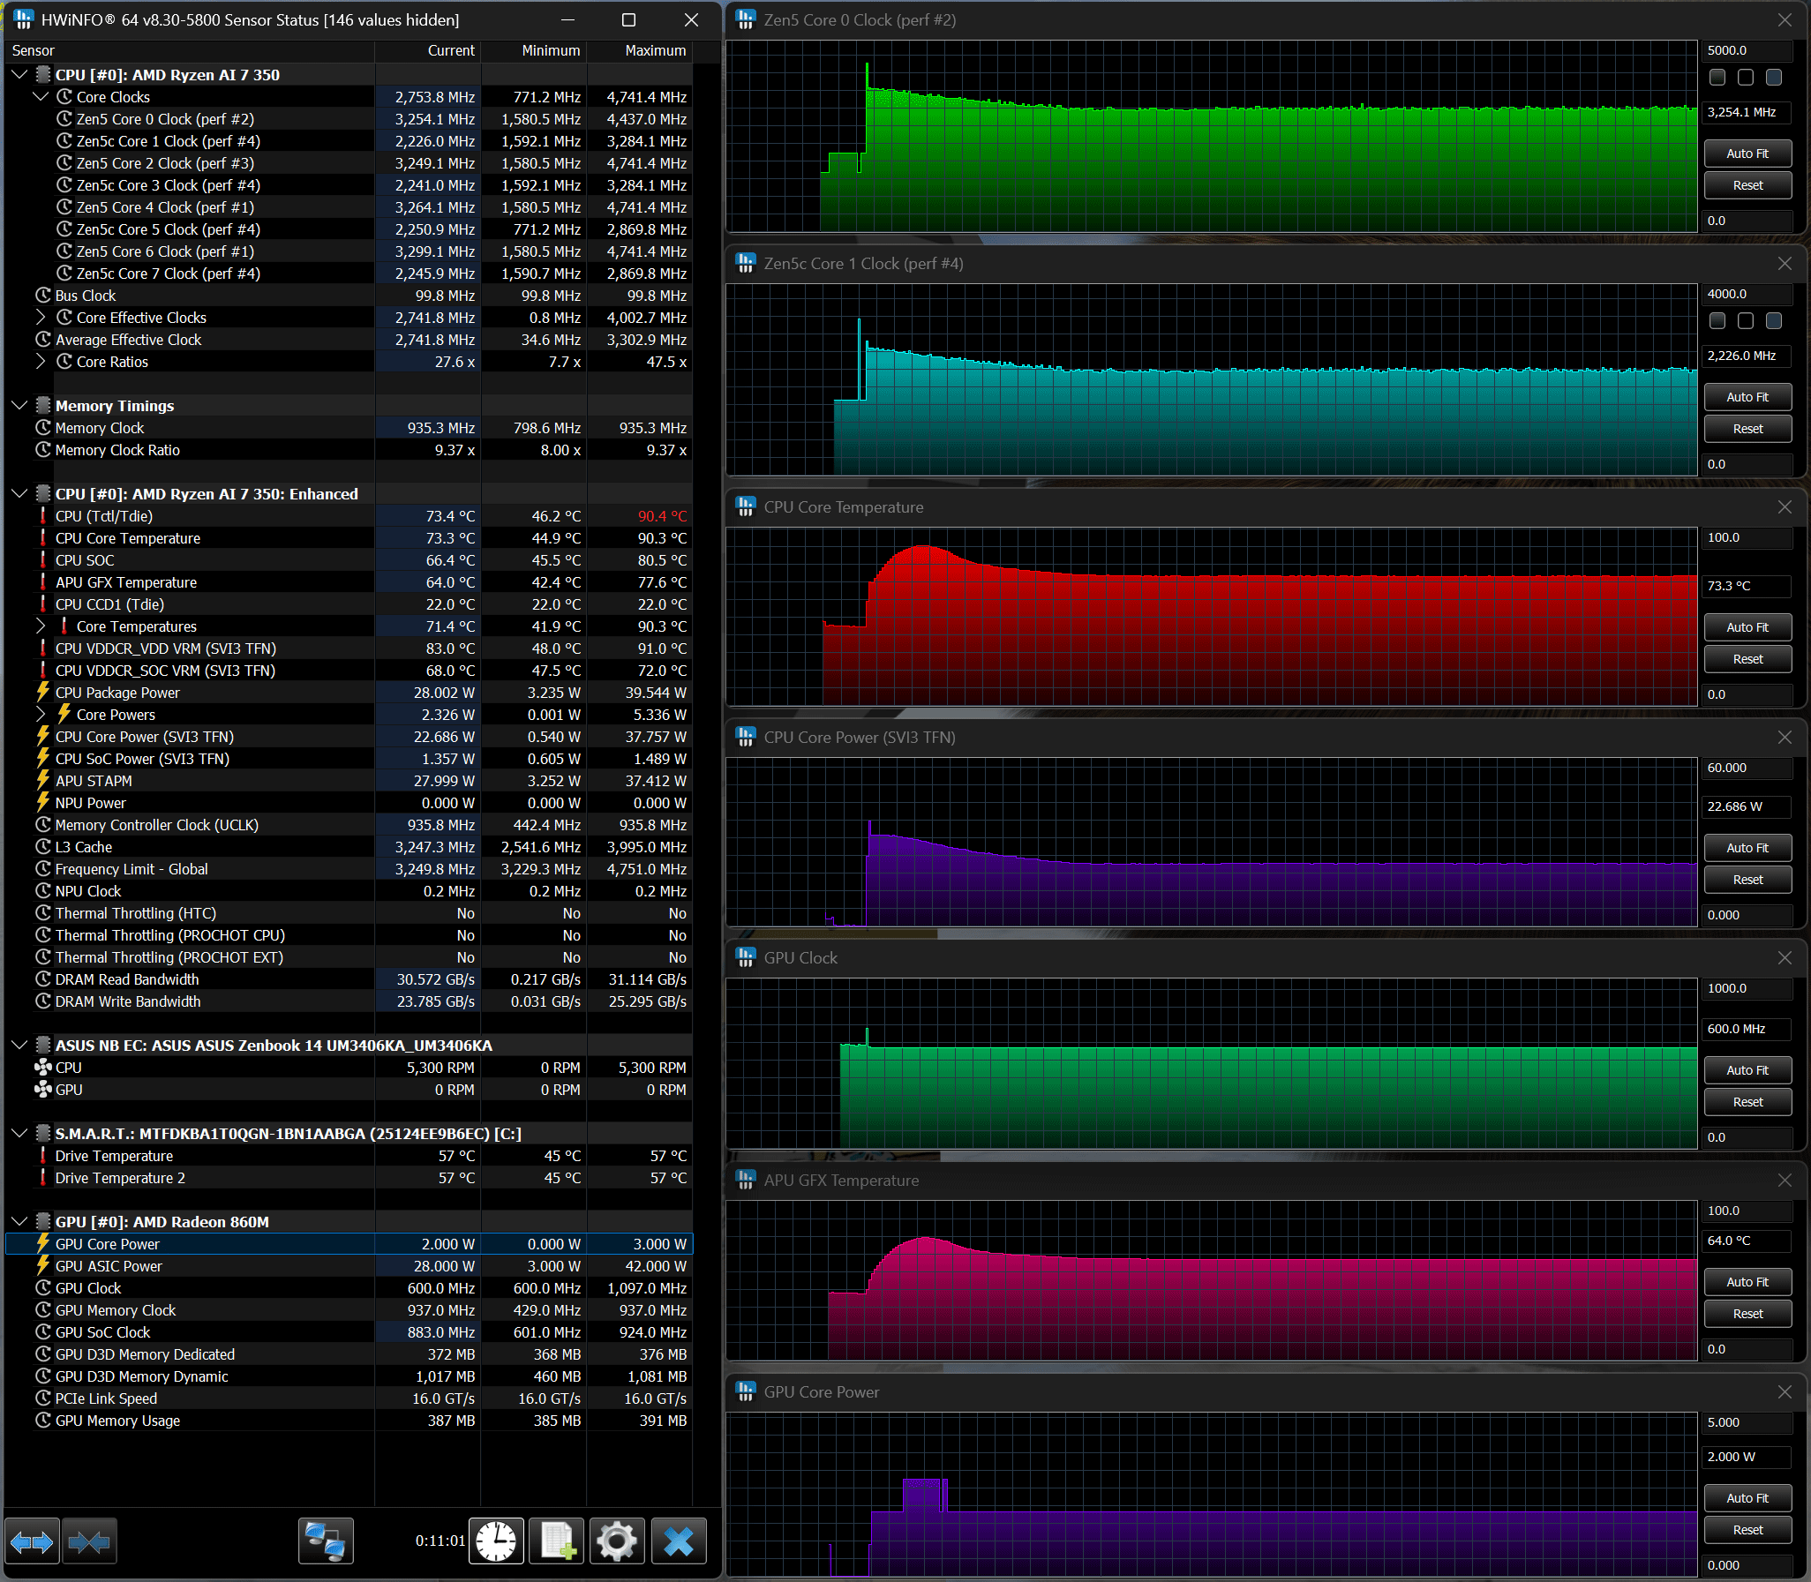Image resolution: width=1811 pixels, height=1582 pixels.
Task: Collapse the Memory Timings section
Action: pos(19,406)
